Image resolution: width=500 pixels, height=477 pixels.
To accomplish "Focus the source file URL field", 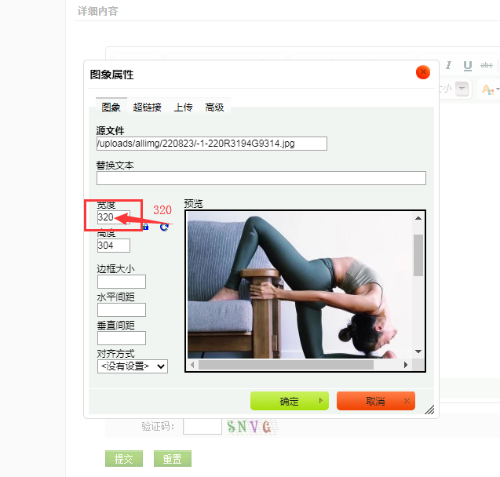I will point(212,144).
